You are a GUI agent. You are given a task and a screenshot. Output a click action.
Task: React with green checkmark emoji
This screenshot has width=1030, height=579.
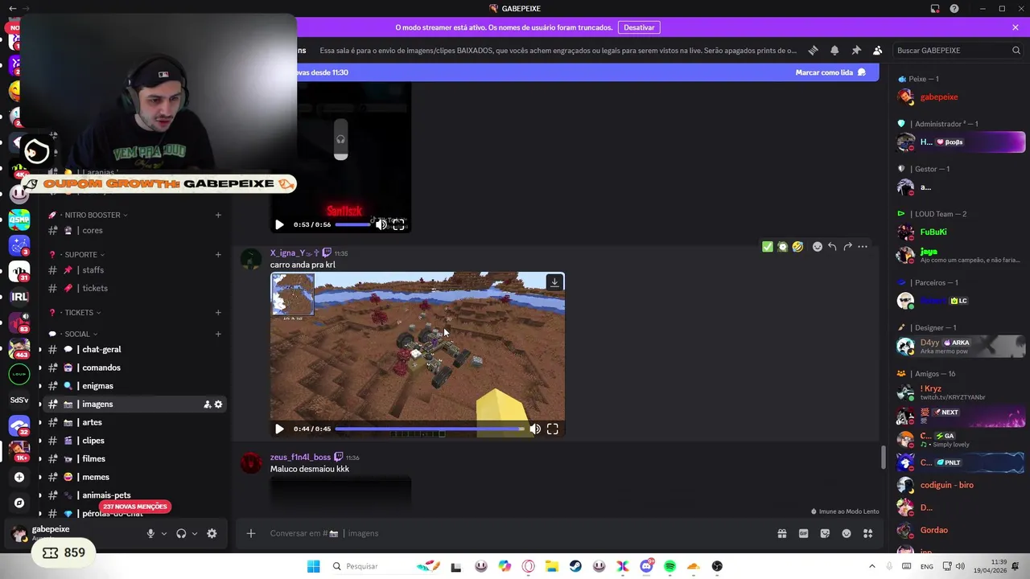point(768,247)
